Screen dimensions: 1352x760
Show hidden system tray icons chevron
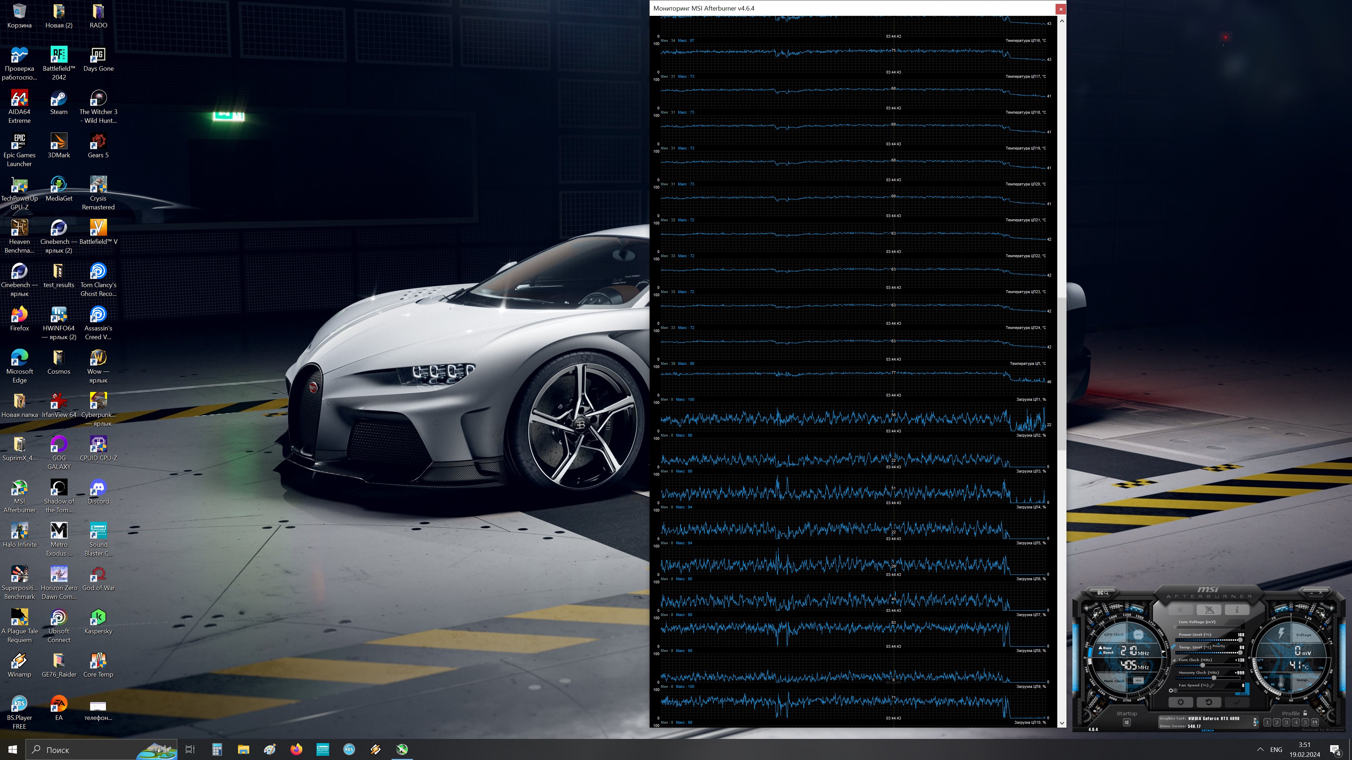[x=1260, y=749]
